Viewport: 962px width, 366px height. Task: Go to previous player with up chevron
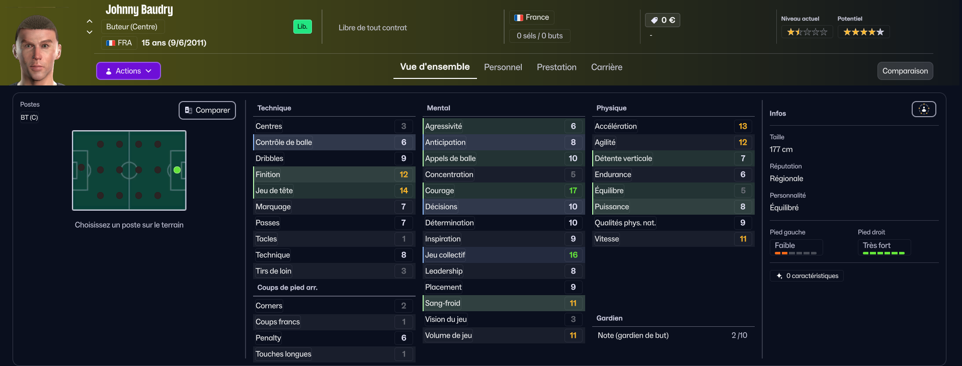[90, 21]
